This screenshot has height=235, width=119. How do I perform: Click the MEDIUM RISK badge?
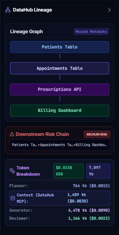[97, 134]
